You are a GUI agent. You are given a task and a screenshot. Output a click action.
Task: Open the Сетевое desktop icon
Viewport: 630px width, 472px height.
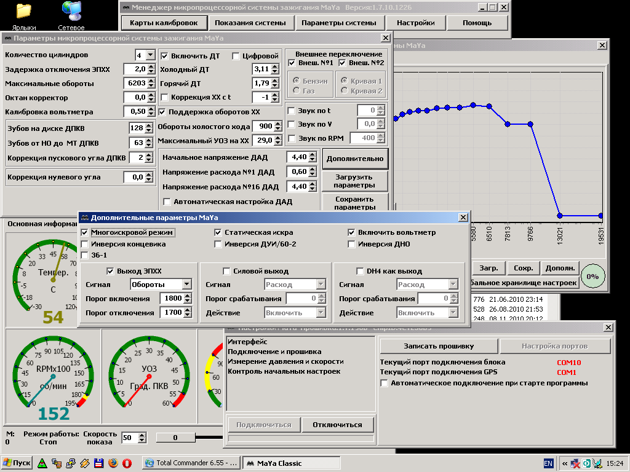(71, 15)
